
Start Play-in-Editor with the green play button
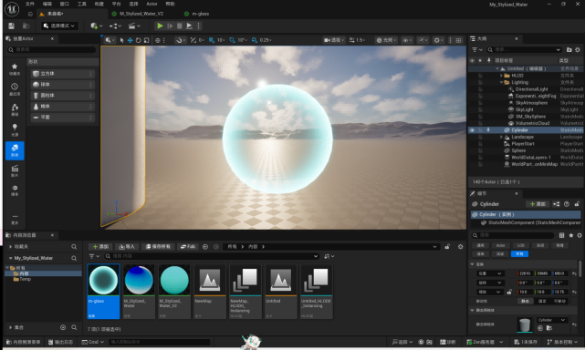160,26
